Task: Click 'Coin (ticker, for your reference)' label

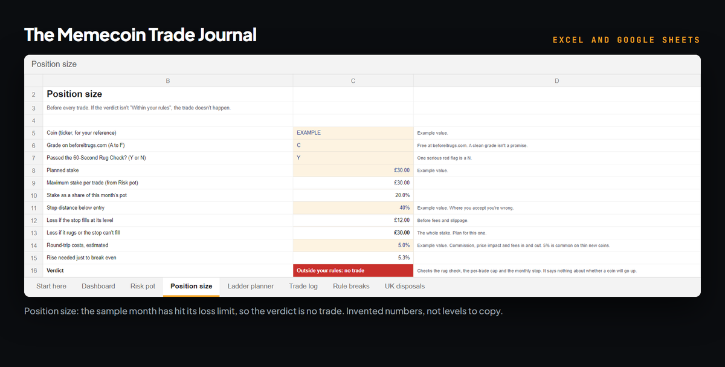Action: 81,132
